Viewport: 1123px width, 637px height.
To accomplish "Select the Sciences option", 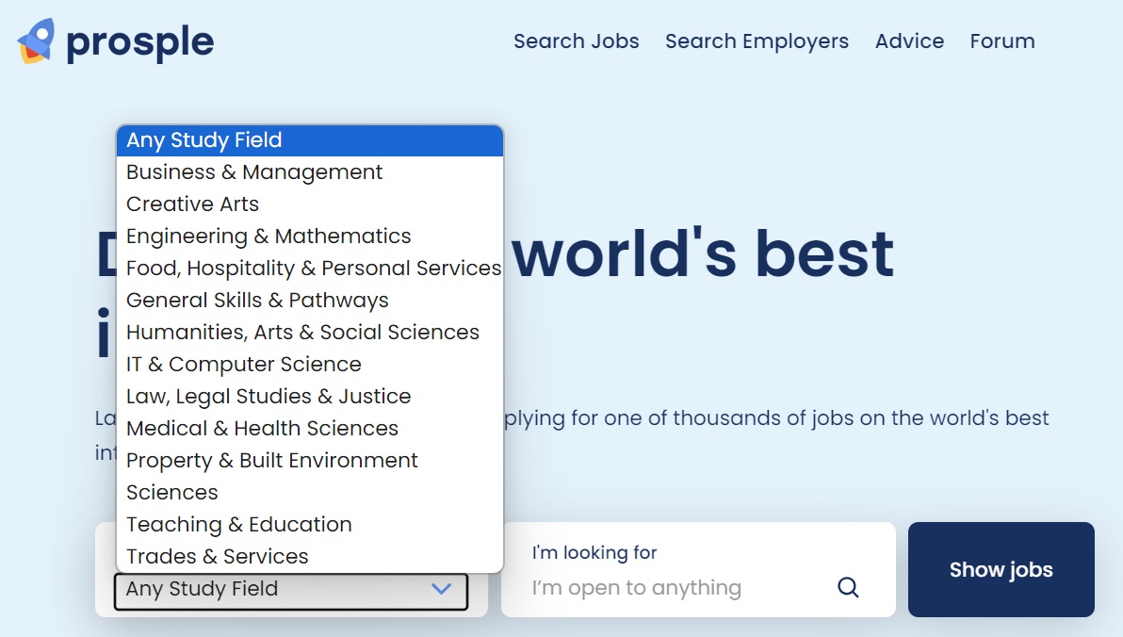I will pyautogui.click(x=309, y=492).
